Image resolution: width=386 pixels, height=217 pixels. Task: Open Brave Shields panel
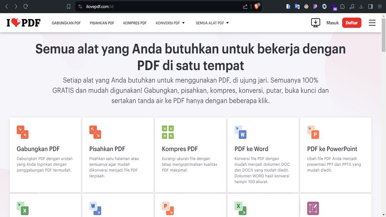[257, 6]
